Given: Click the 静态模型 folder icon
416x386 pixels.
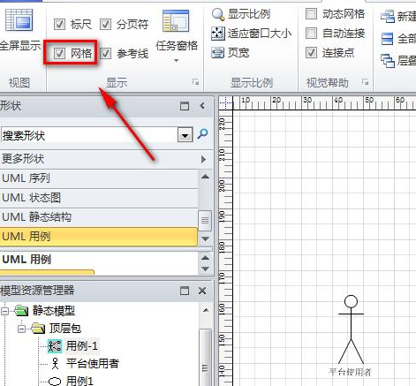Looking at the screenshot, I should pos(22,311).
